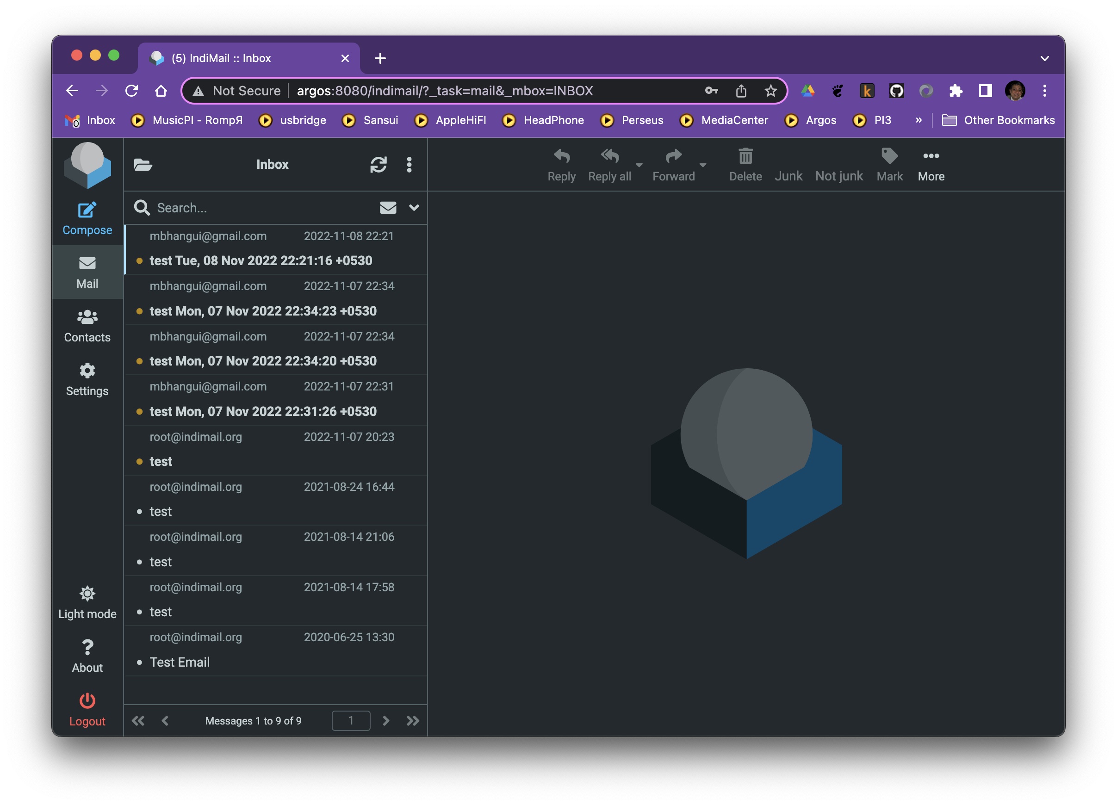1117x805 pixels.
Task: Reload the page in the browser
Action: 131,91
